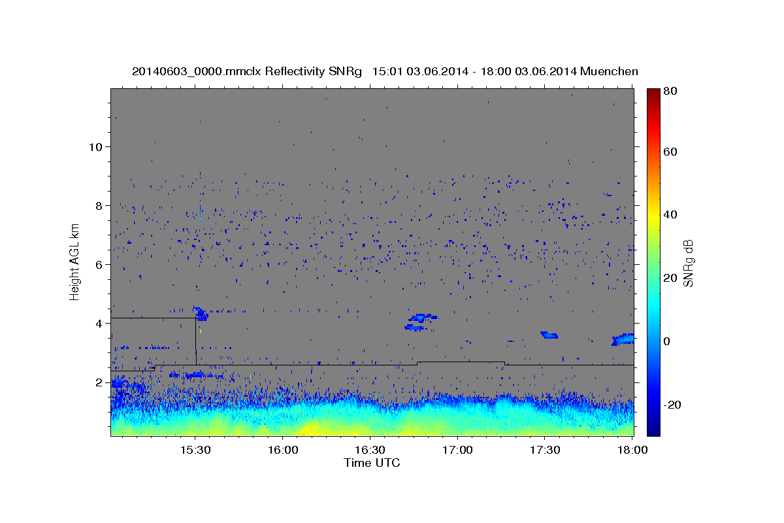Click the 16:30 time tick label
784x523 pixels.
coord(370,450)
